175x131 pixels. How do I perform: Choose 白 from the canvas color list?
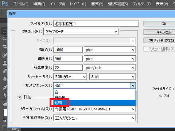click(x=94, y=92)
